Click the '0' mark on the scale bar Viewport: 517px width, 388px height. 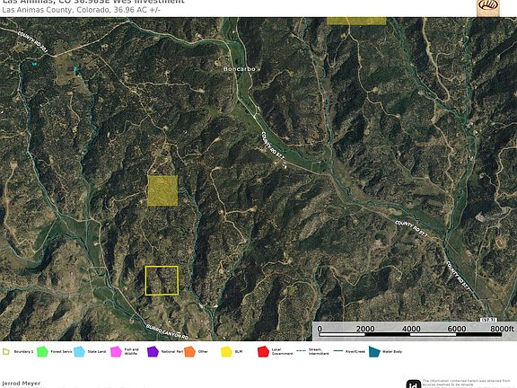[x=320, y=329]
